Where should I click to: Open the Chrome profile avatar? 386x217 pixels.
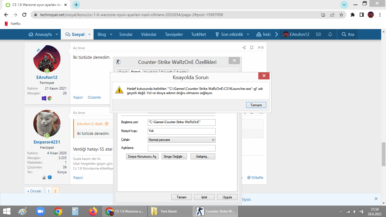coord(371,15)
